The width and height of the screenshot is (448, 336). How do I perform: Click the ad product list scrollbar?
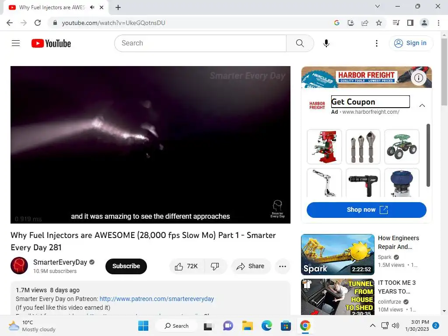[x=428, y=155]
